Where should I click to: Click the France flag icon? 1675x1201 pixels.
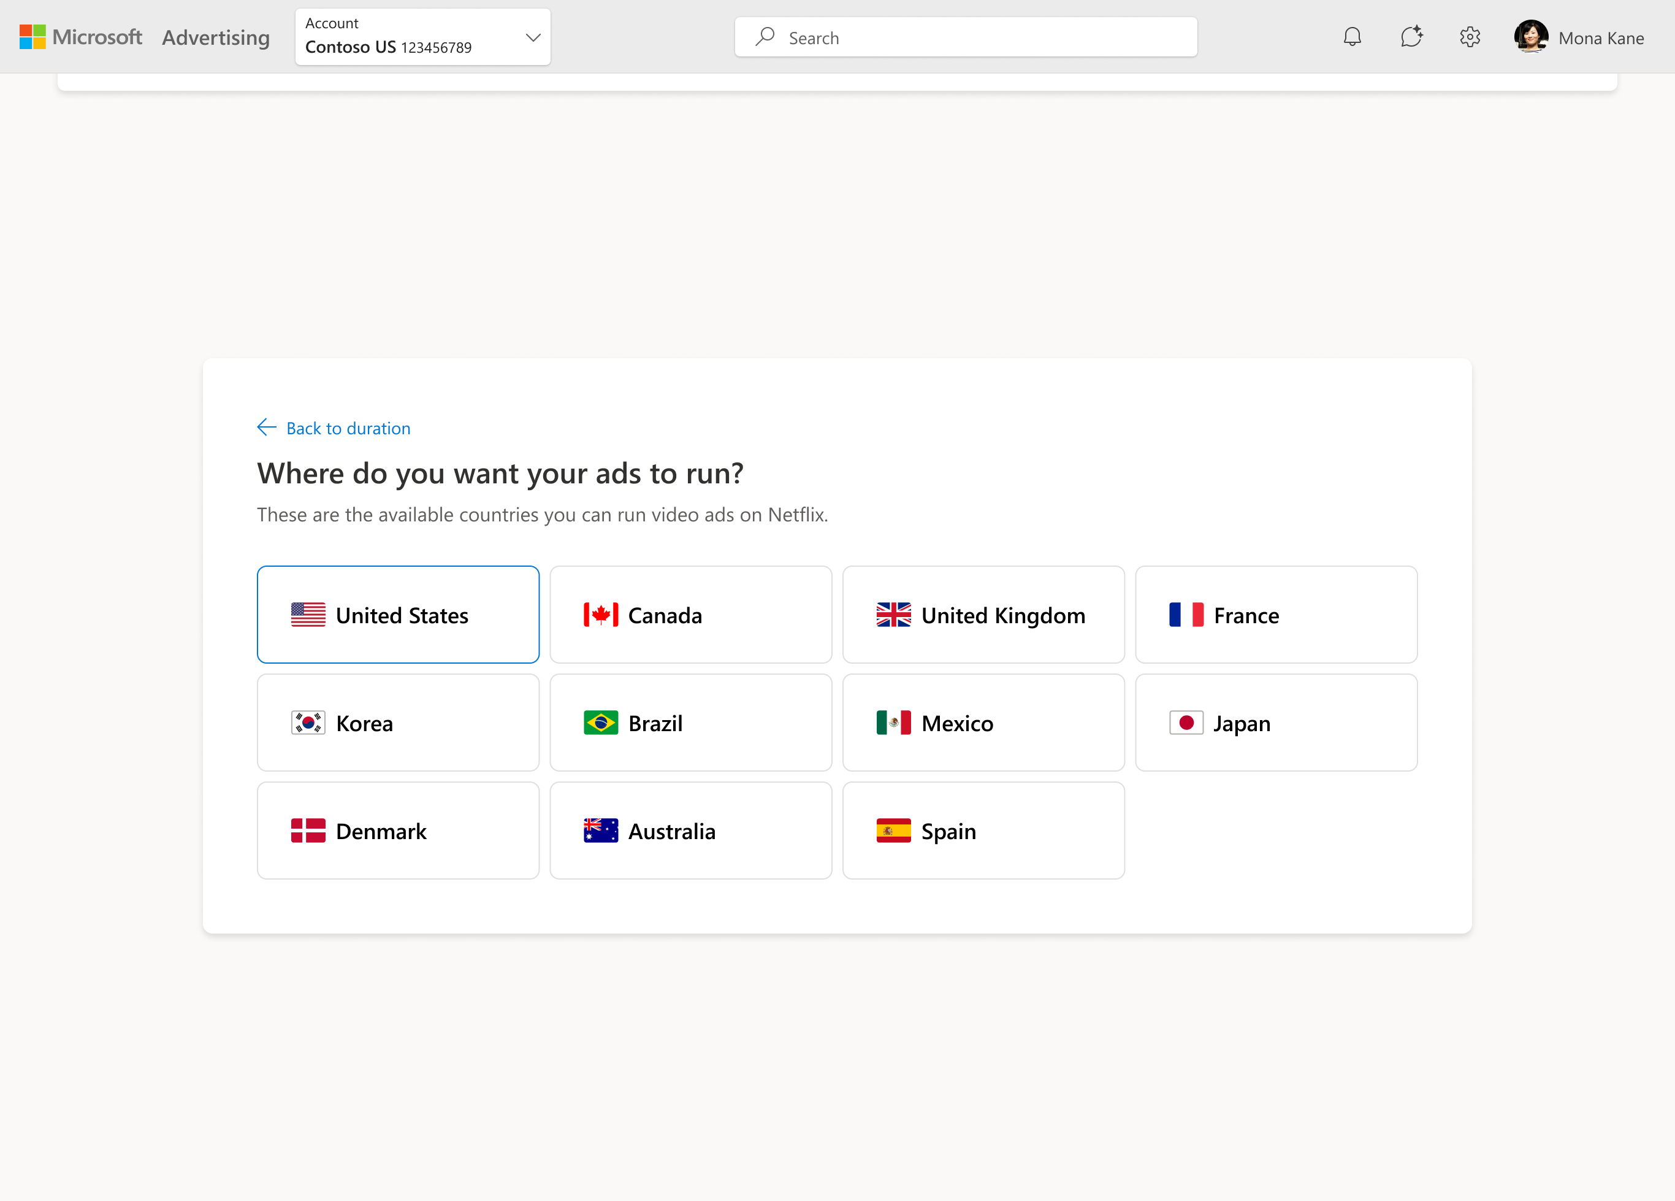pyautogui.click(x=1186, y=615)
